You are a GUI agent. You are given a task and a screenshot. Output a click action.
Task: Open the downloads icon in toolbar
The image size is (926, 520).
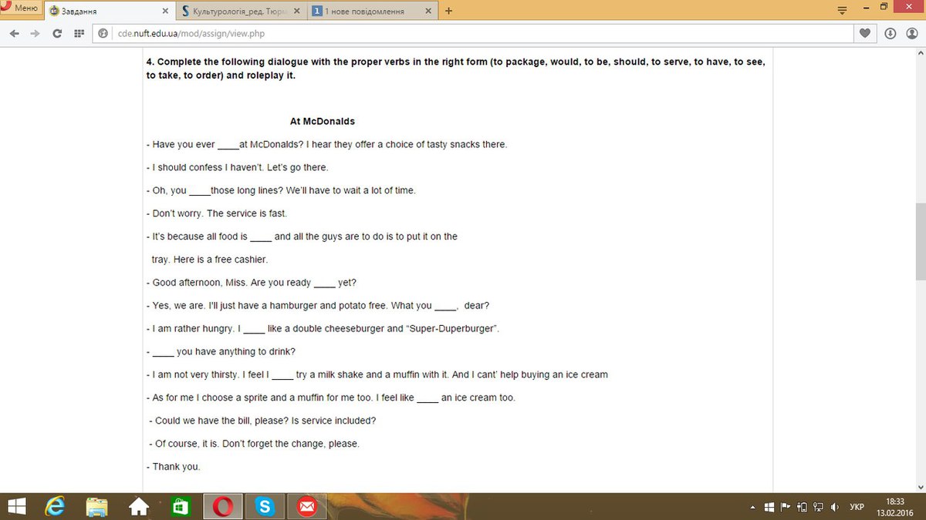click(891, 34)
